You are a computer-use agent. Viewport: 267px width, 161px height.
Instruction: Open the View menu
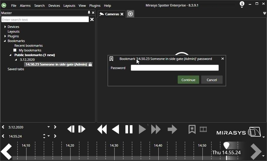[82, 6]
